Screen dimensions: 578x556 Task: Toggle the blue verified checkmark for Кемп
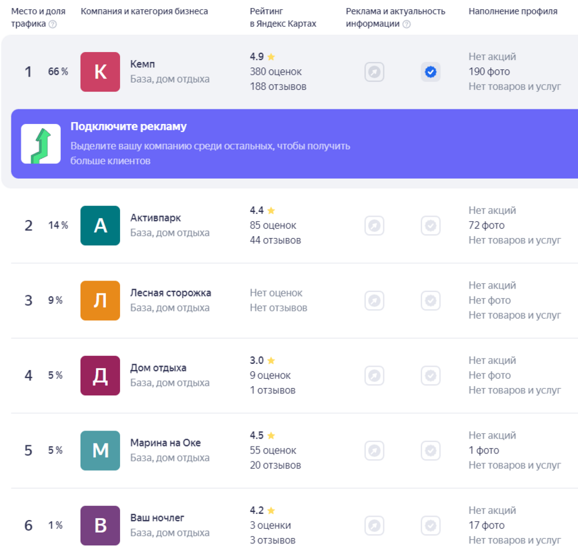point(431,72)
